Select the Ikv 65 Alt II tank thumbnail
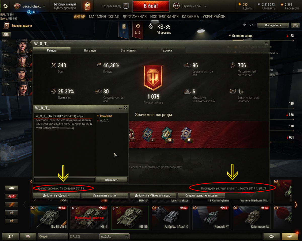The image size is (302, 241). pos(49,217)
